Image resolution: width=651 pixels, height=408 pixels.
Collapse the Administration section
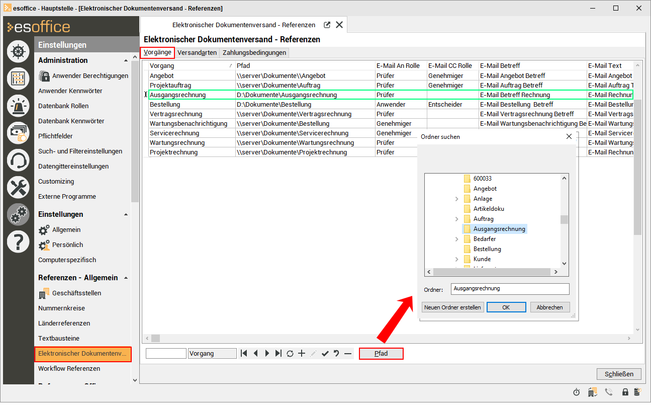tap(126, 60)
